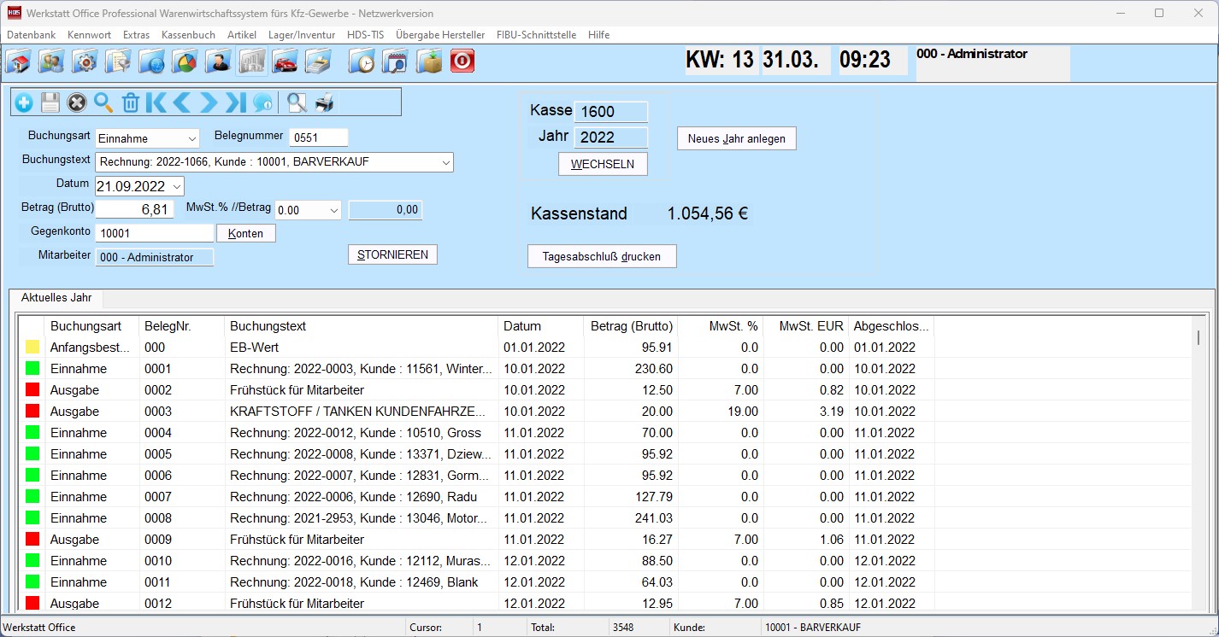Screen dimensions: 1219x637
Task: Open the package import folder icon
Action: [x=429, y=61]
